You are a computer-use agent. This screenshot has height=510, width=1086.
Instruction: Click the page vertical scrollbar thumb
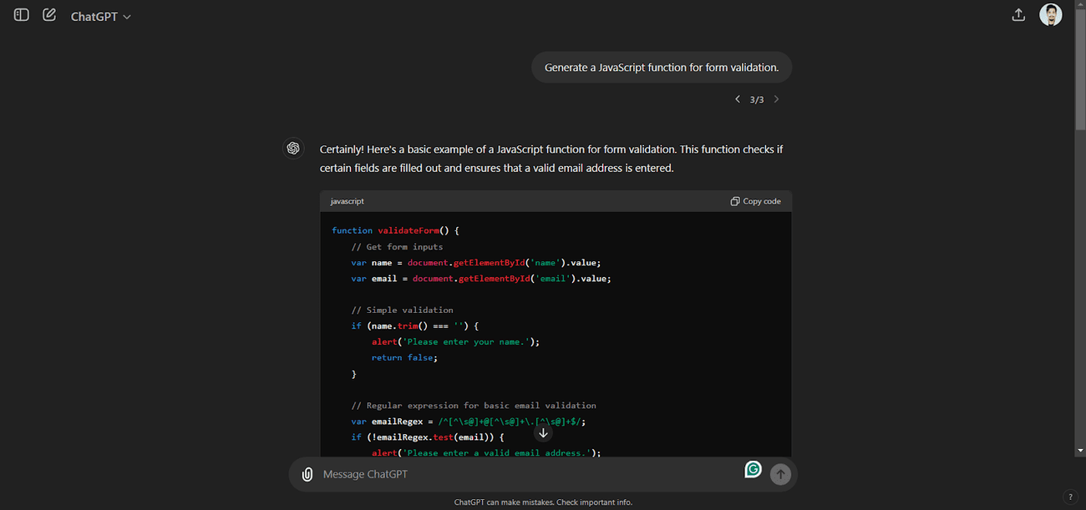coord(1079,68)
